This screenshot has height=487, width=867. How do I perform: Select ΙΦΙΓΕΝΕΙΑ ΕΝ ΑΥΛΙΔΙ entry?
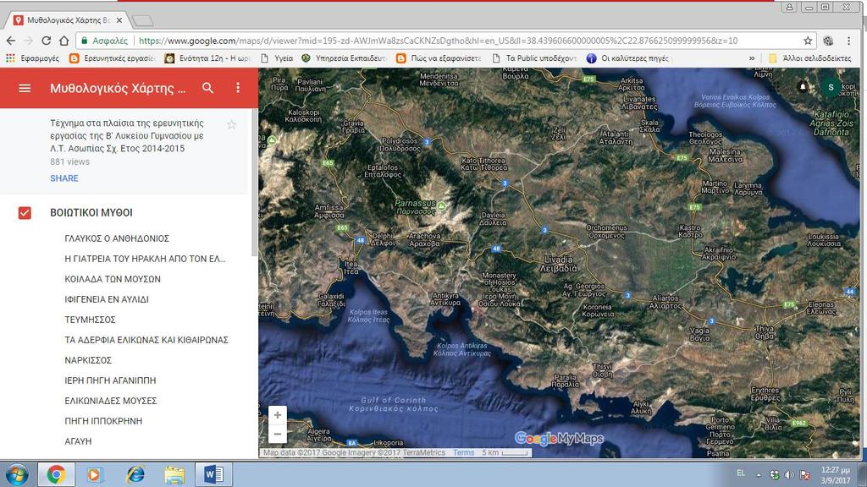pos(107,299)
